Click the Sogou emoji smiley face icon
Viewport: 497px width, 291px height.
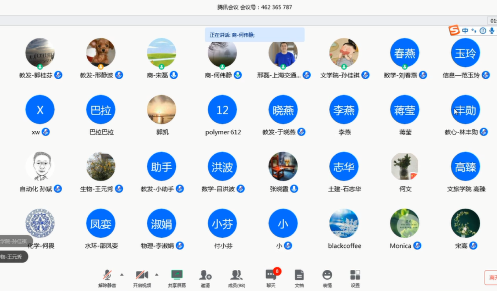(x=483, y=31)
